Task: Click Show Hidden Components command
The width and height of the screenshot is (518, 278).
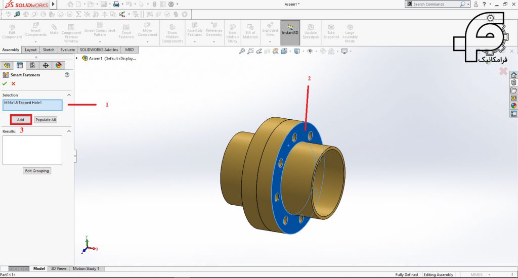Action: coord(172,33)
